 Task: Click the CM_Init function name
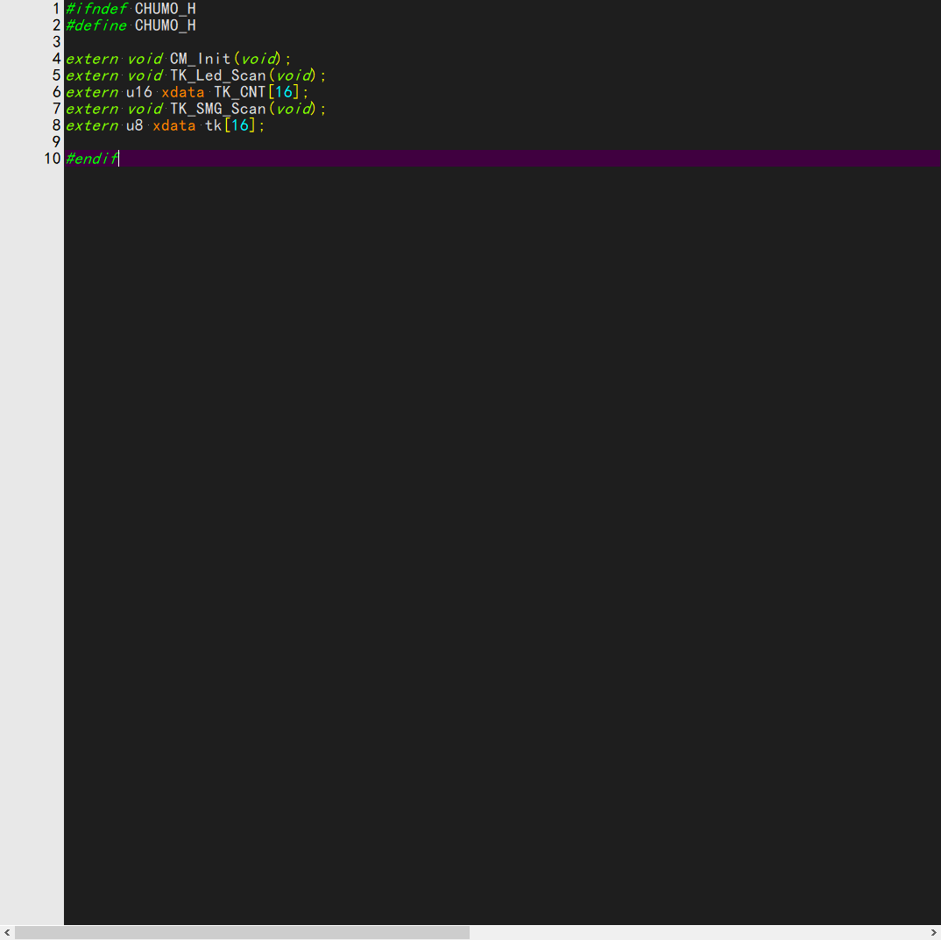coord(200,59)
